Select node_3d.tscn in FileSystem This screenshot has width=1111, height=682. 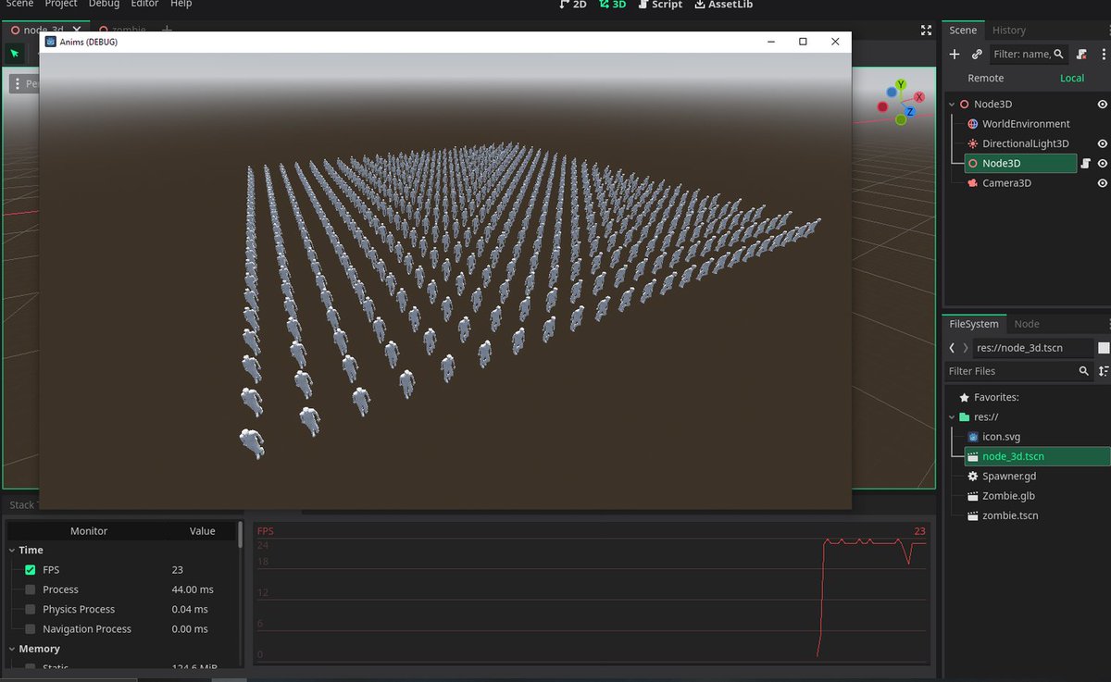point(1037,456)
